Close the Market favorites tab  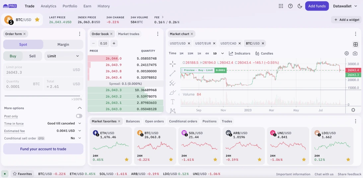(119, 121)
